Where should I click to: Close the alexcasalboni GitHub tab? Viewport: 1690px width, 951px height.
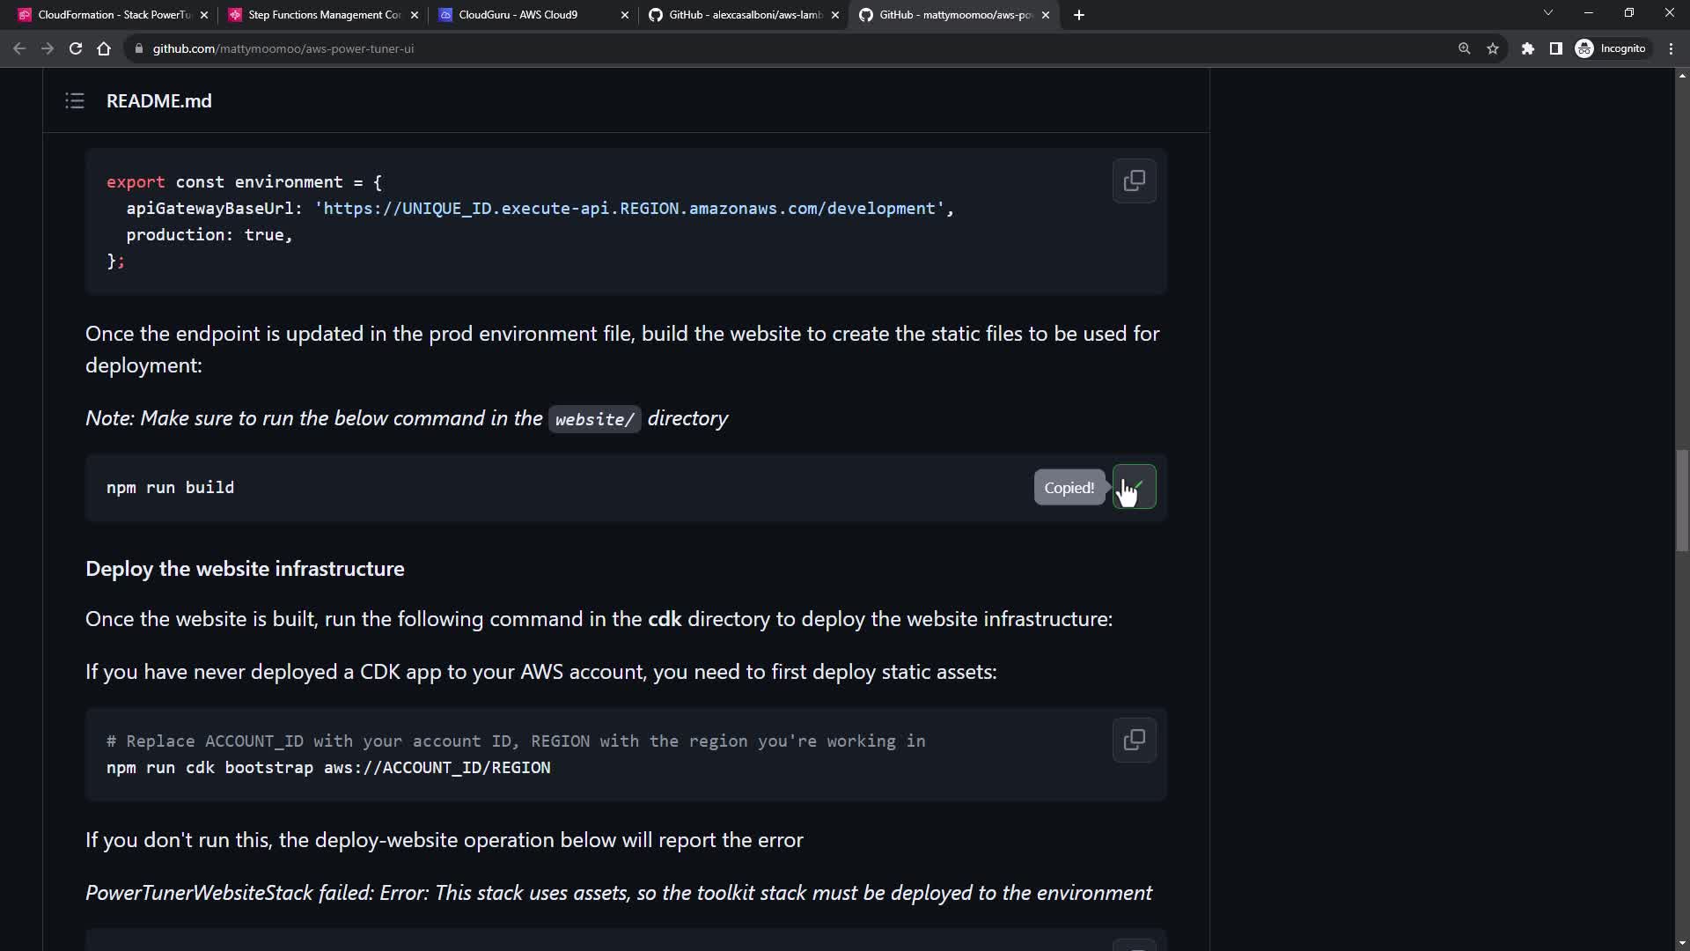click(x=835, y=15)
